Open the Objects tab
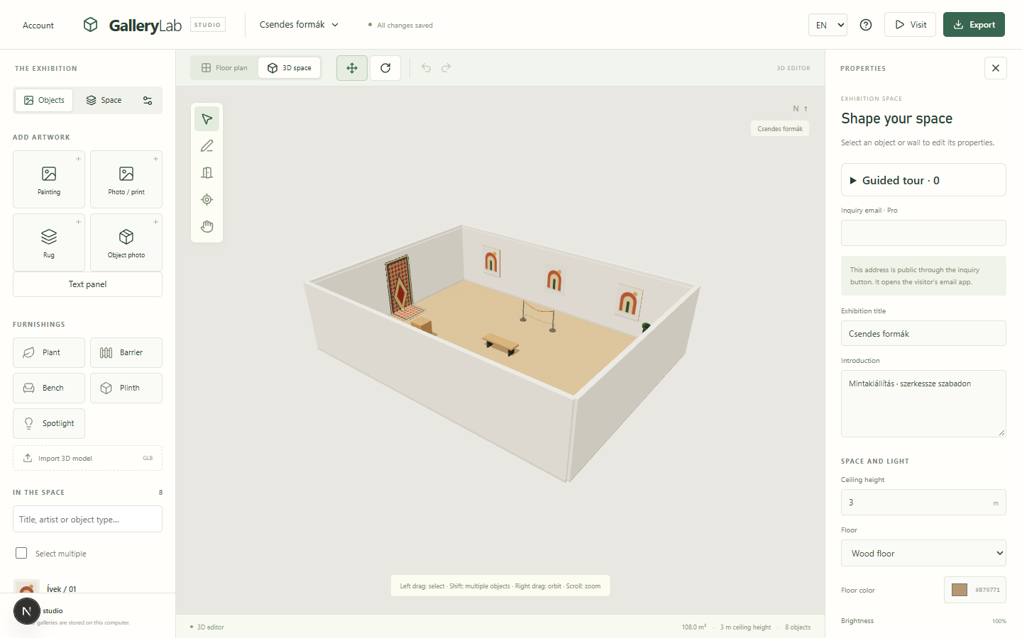Screen dimensions: 1022x638 click(44, 100)
